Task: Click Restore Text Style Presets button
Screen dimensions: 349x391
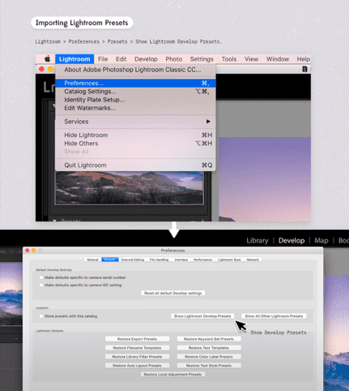Action: click(x=209, y=366)
